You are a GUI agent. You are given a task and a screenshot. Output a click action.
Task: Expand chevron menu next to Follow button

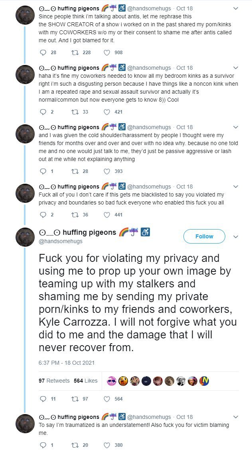236,237
